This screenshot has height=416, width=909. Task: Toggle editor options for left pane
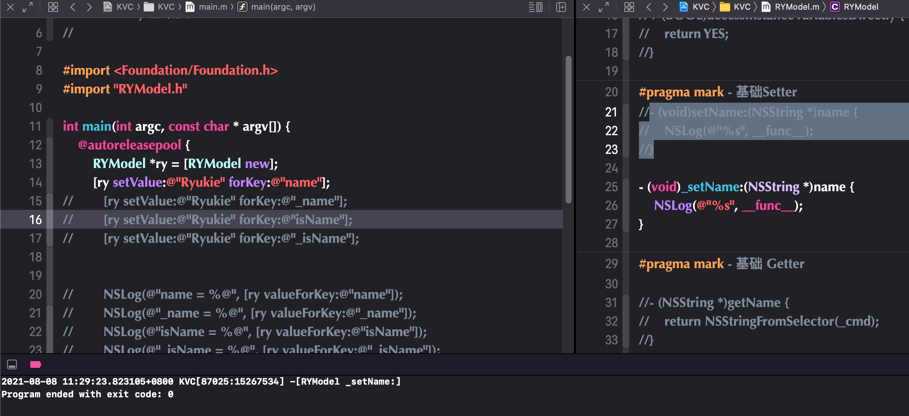tap(535, 7)
